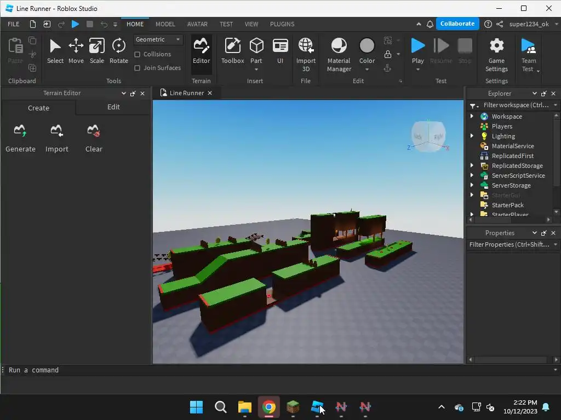Click Import 3D file button
This screenshot has width=561, height=420.
[x=306, y=55]
